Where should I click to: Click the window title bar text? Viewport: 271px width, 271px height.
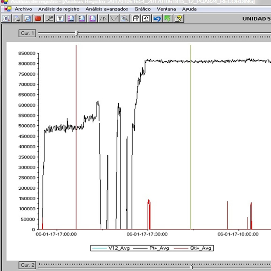click(133, 2)
